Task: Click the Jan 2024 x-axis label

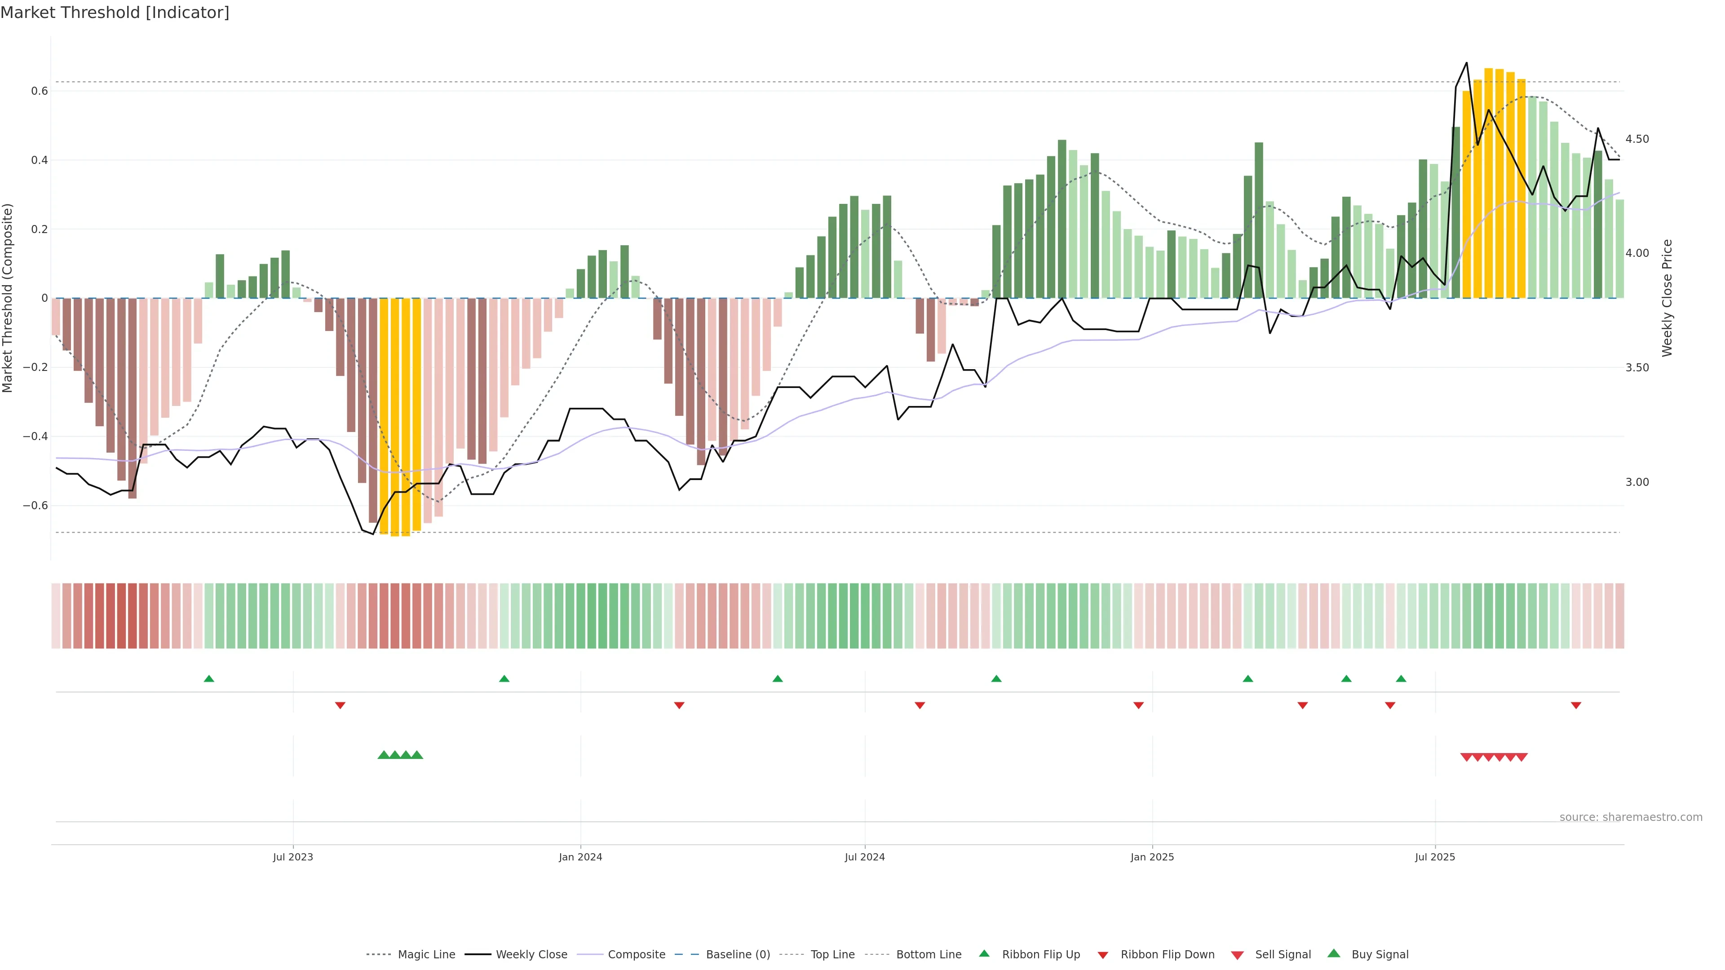Action: coord(580,857)
